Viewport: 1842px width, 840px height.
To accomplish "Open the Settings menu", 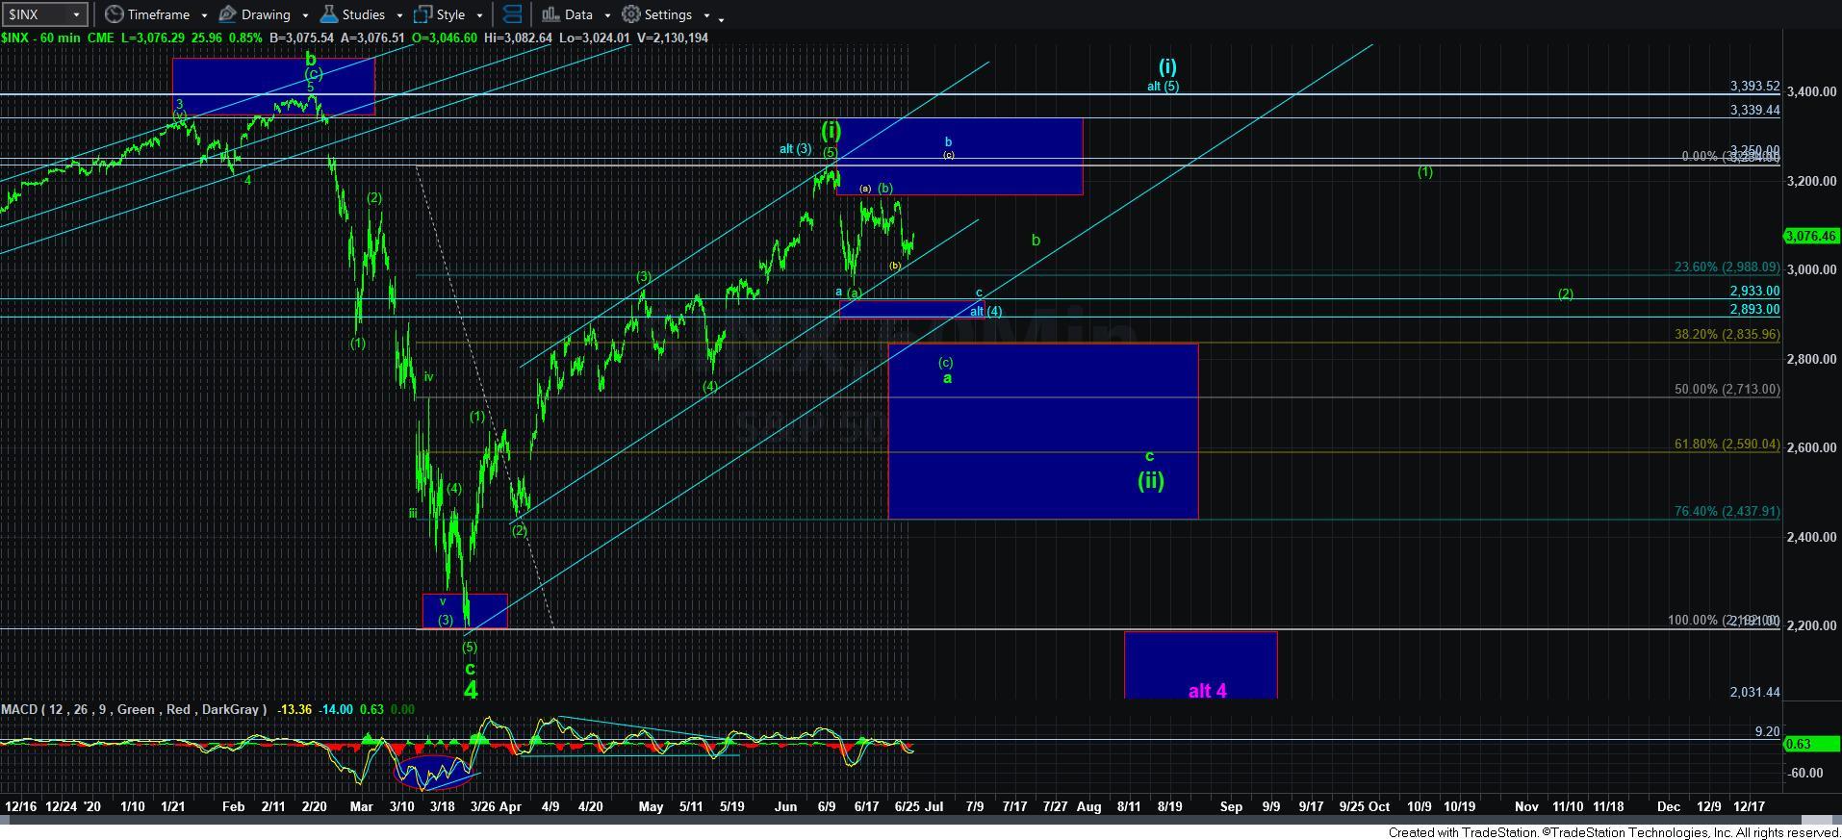I will (666, 14).
